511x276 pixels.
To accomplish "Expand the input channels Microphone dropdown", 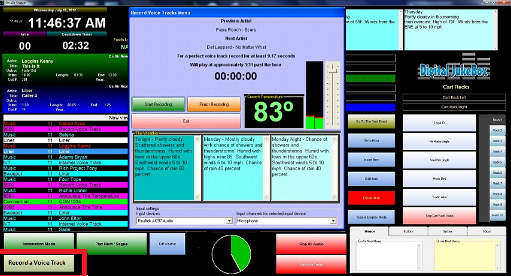I will (x=285, y=220).
